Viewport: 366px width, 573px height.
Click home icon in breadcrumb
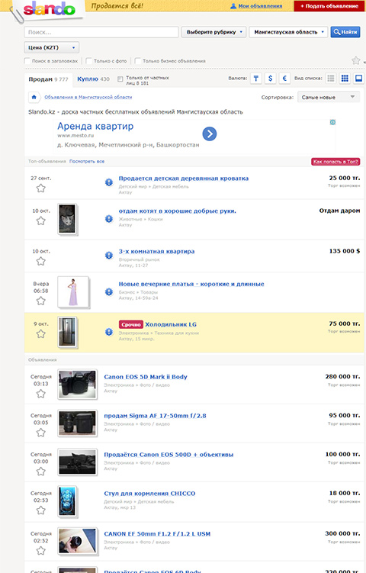point(34,97)
